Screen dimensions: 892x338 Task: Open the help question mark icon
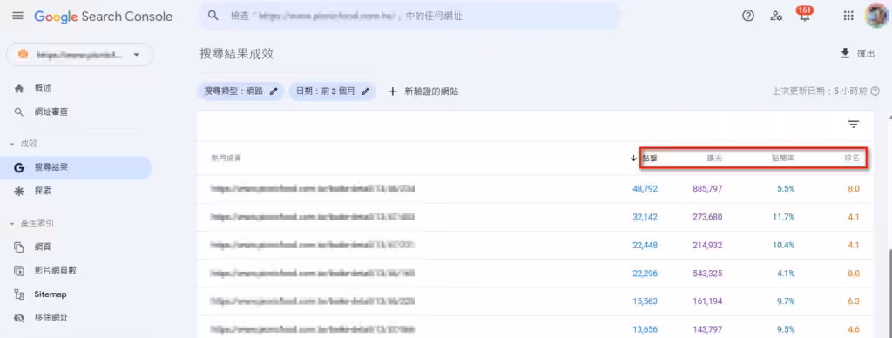click(x=748, y=16)
